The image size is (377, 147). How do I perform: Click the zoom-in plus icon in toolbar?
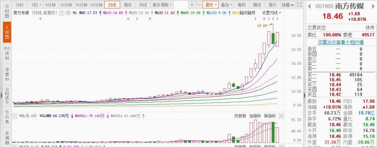point(192,5)
